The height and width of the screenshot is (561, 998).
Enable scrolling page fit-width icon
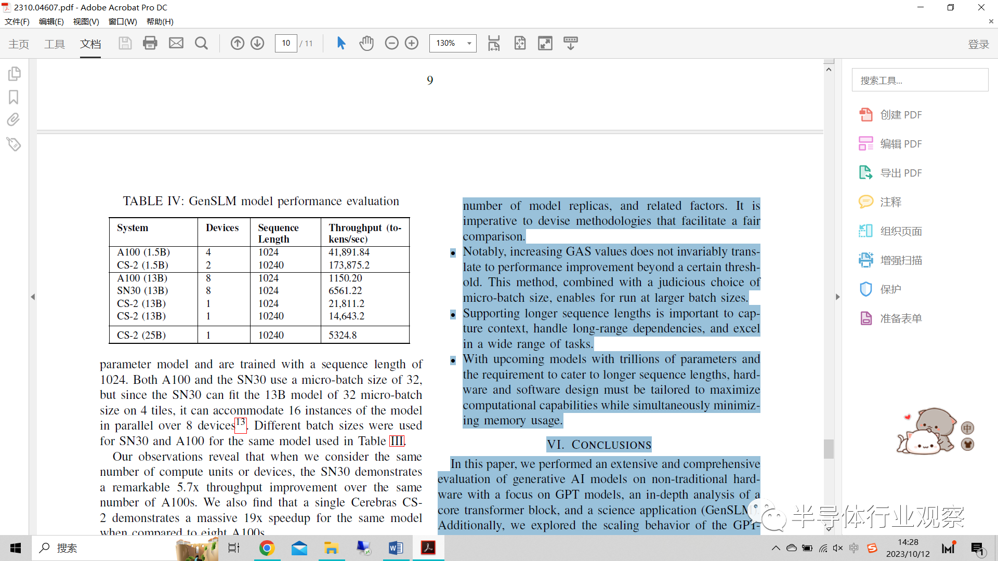[x=494, y=43]
